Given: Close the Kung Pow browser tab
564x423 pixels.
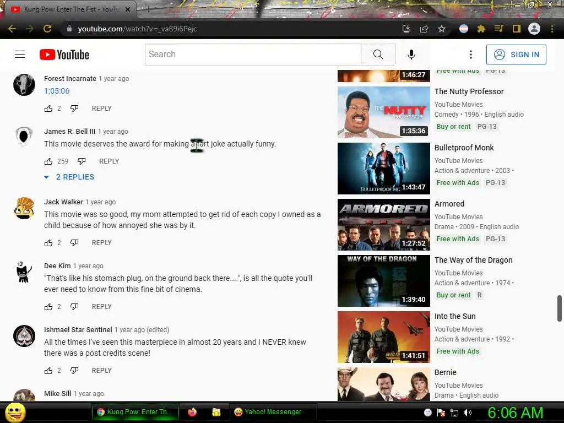Looking at the screenshot, I should pyautogui.click(x=128, y=9).
